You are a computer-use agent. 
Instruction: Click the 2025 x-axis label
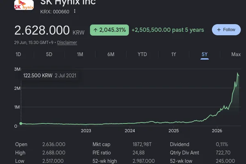(x=173, y=130)
